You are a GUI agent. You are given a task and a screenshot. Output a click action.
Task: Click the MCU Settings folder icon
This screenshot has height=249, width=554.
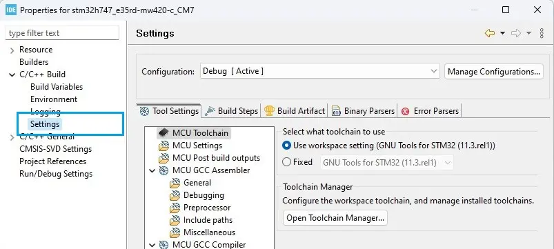click(x=164, y=146)
